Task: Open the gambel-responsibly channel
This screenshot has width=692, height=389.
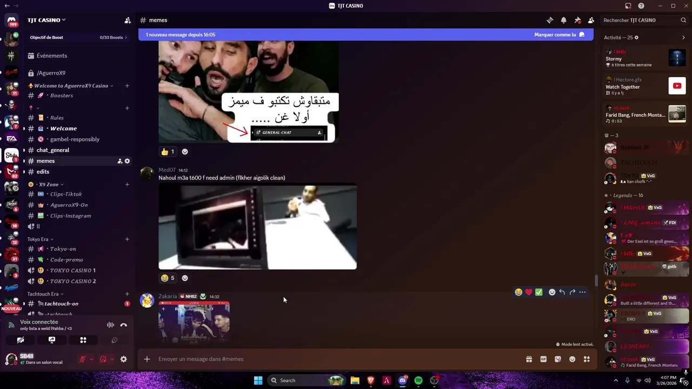Action: pyautogui.click(x=75, y=139)
